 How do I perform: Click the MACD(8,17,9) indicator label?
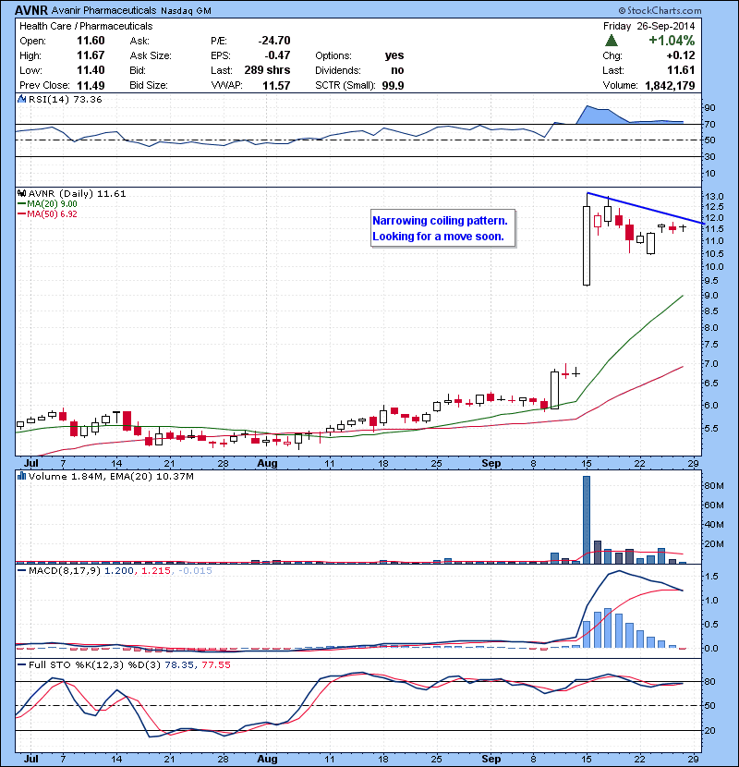point(65,571)
